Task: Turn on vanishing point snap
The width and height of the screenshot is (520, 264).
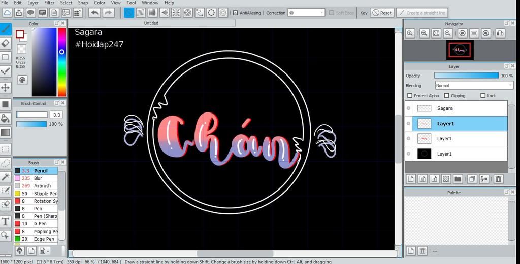Action: [x=165, y=13]
